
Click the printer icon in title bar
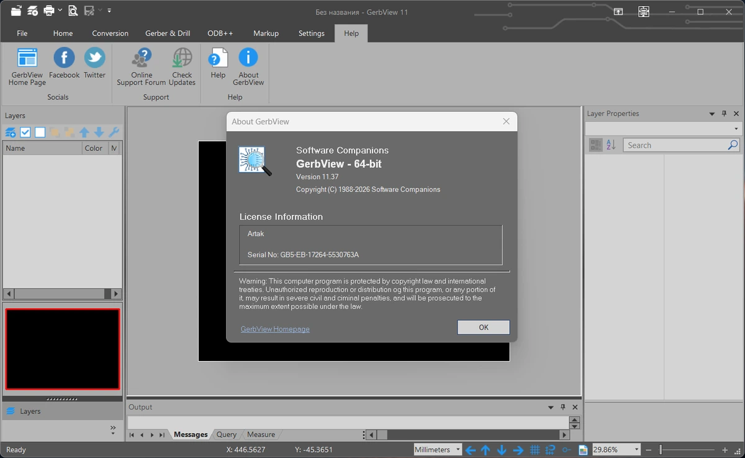point(49,11)
